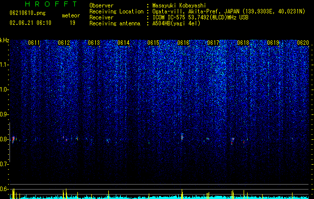The image size is (314, 199).
Task: Click the 0.8 frequency axis label
Action: [x=4, y=139]
